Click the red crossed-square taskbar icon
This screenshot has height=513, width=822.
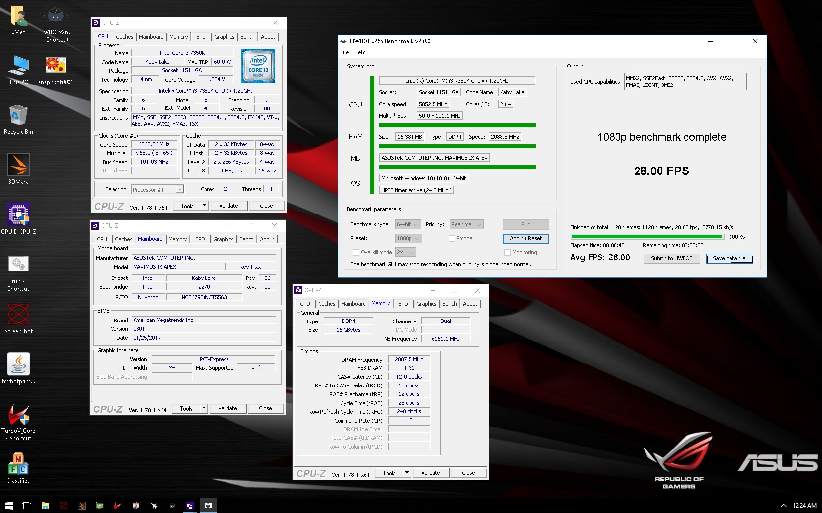click(x=63, y=506)
